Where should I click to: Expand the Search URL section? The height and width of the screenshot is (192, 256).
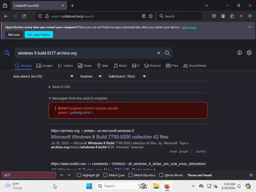coord(60,87)
